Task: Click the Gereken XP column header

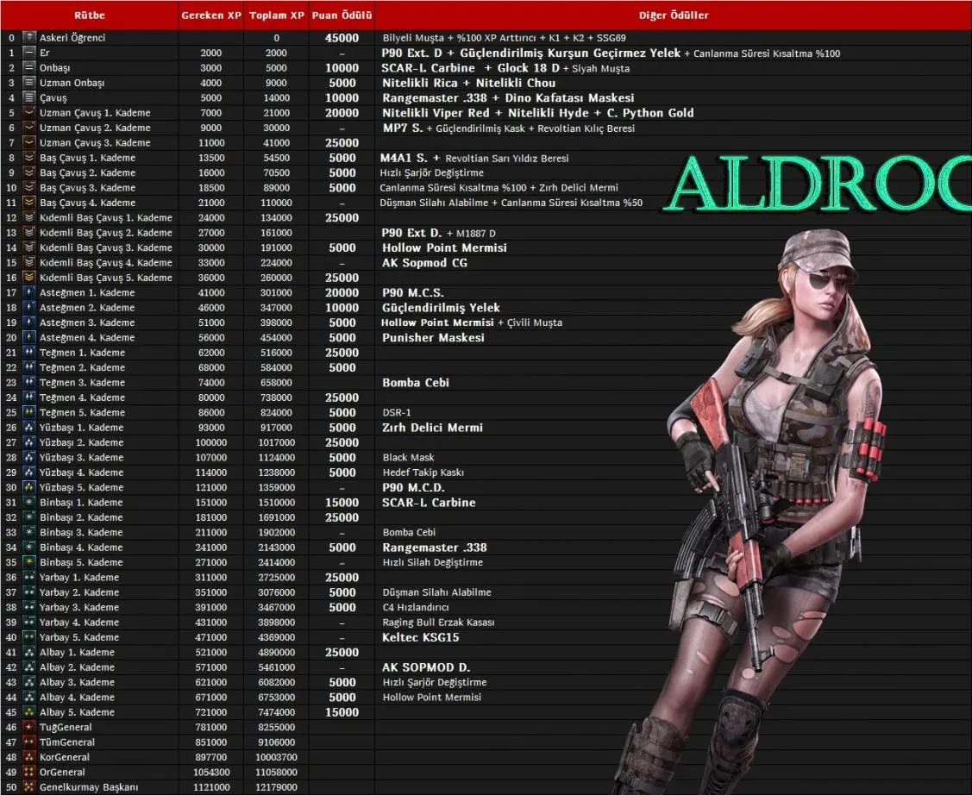Action: 210,16
